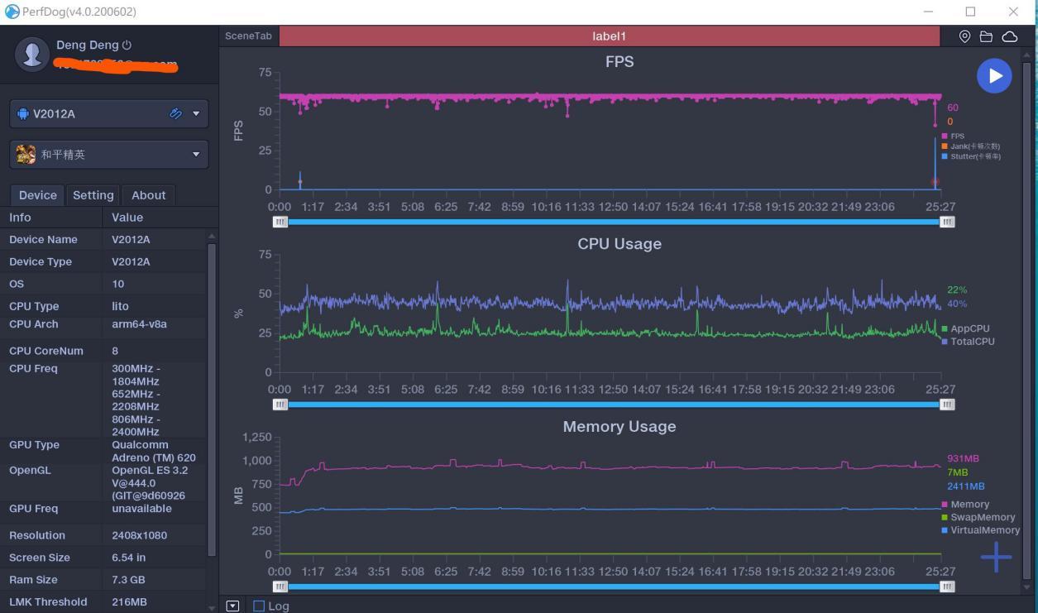Image resolution: width=1038 pixels, height=613 pixels.
Task: Select the label1 scene bar
Action: coord(610,36)
